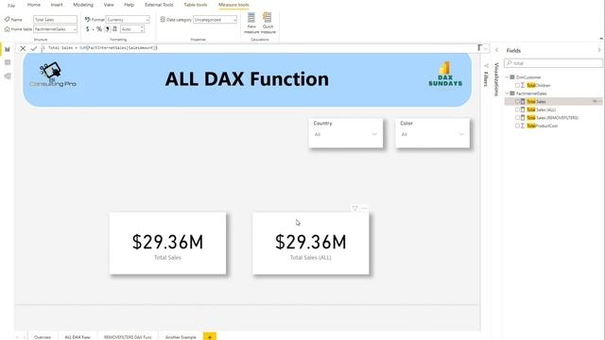Open the Insert ribbon tab
The image size is (605, 340).
pos(57,5)
